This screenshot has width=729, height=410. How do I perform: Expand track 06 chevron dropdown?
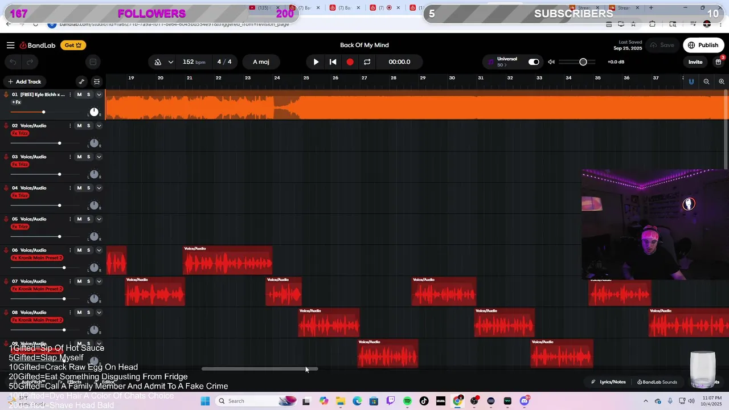click(x=99, y=250)
